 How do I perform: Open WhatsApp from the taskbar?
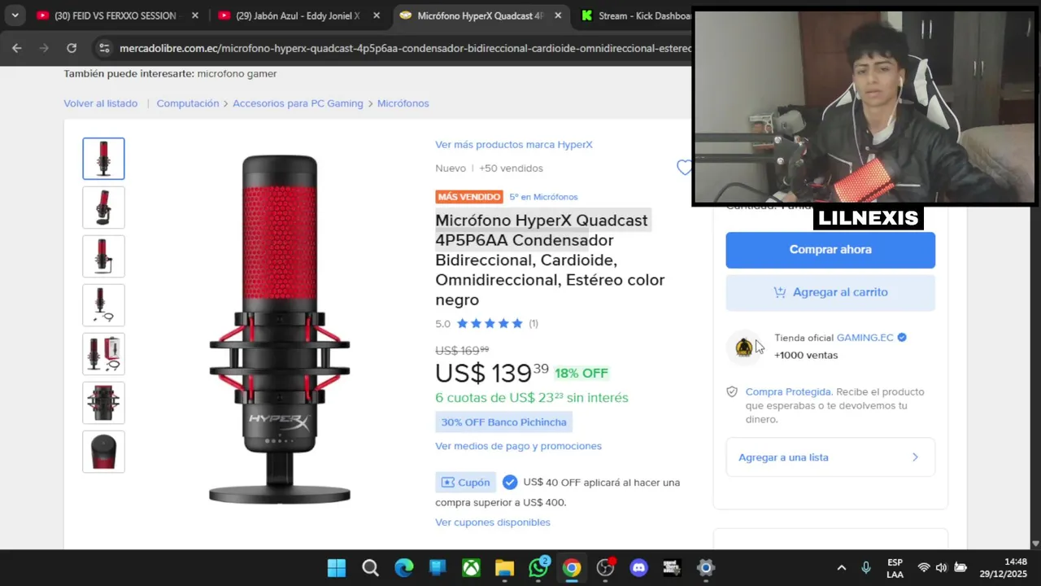tap(538, 568)
